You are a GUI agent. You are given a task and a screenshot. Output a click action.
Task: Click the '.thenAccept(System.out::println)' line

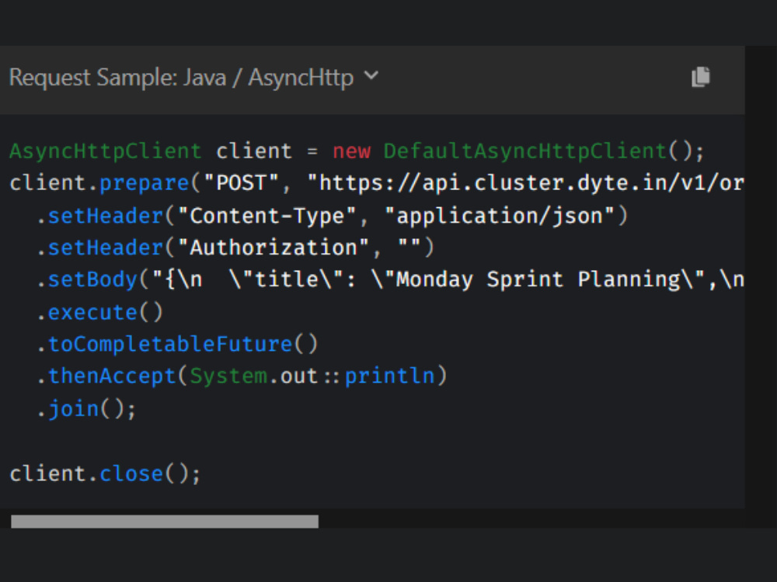[x=242, y=376]
